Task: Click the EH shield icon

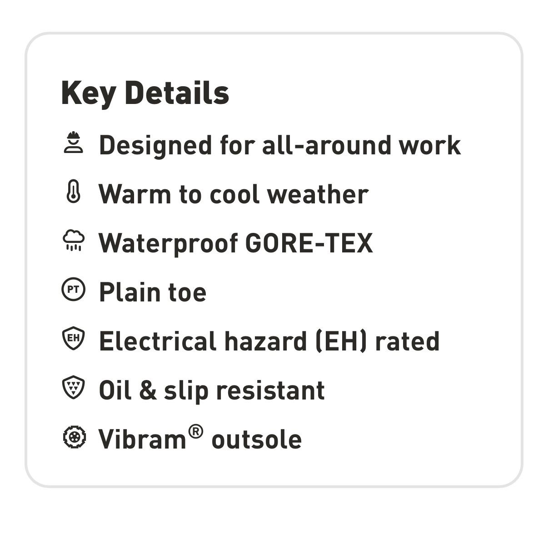Action: [x=73, y=339]
